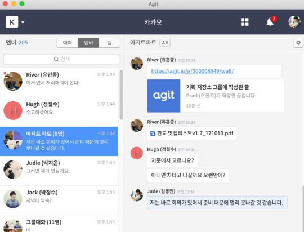Image resolution: width=304 pixels, height=232 pixels.
Task: Click the chat pane scrollbar
Action: tap(303, 208)
